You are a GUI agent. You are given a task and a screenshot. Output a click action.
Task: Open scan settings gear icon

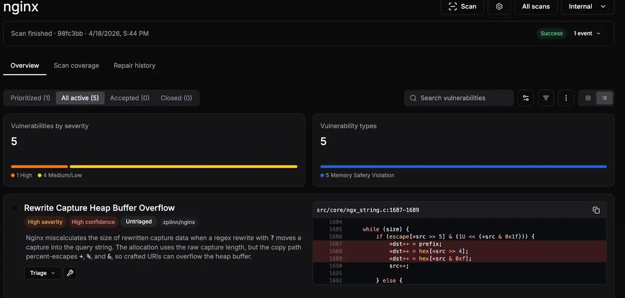pos(499,6)
